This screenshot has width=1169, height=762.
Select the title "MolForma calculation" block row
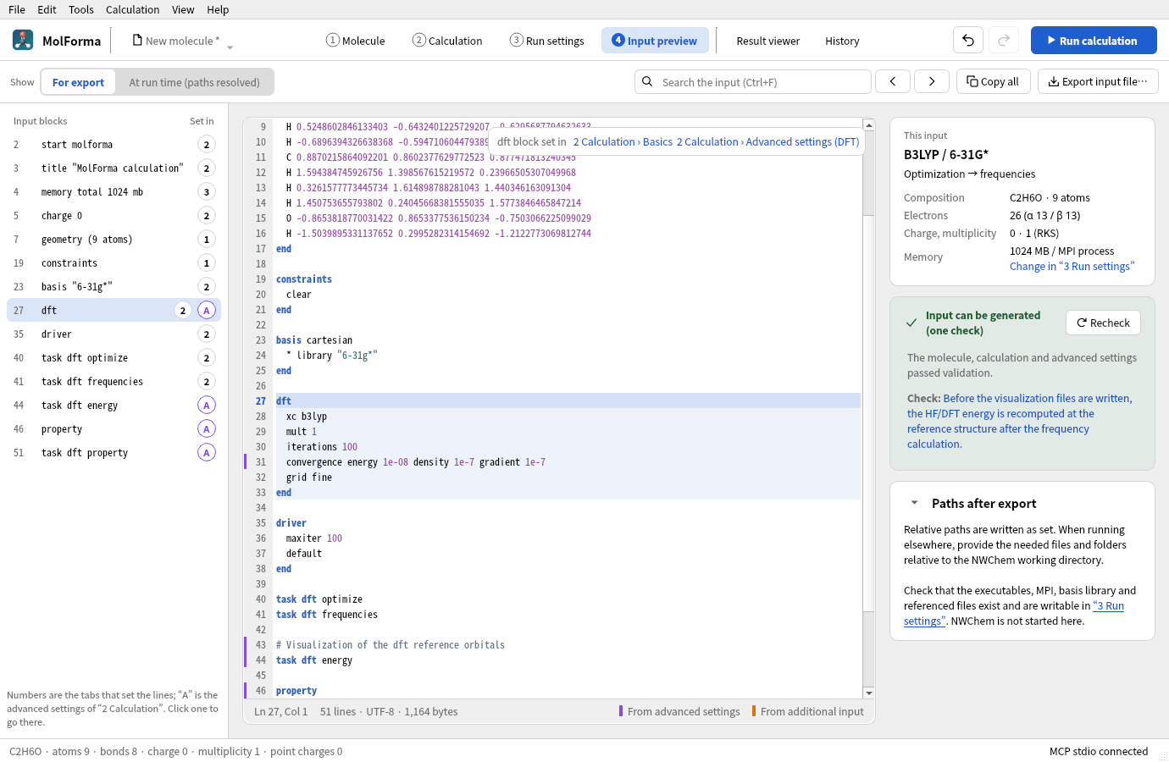coord(114,168)
